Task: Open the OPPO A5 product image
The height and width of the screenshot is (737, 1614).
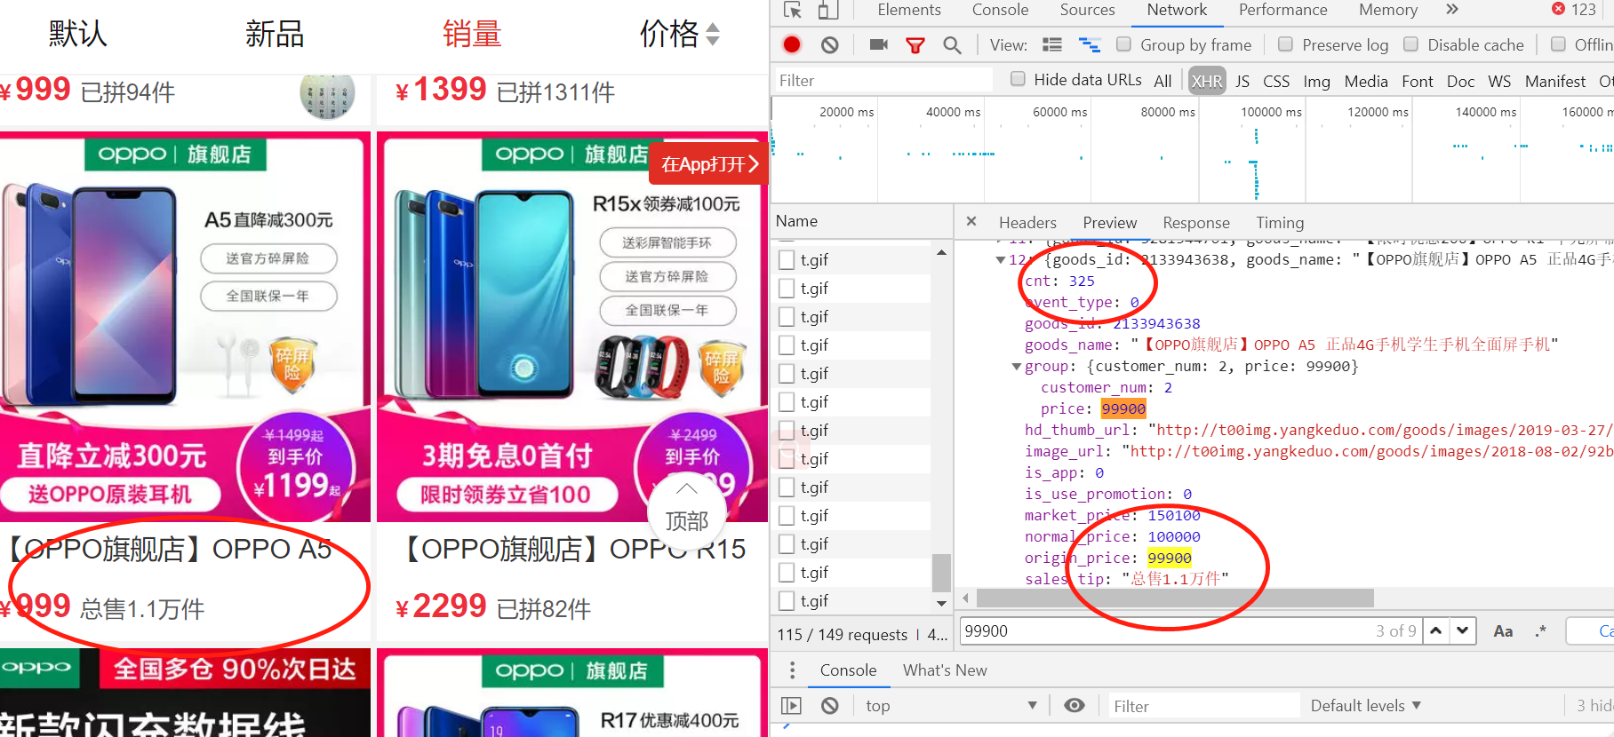Action: click(185, 327)
